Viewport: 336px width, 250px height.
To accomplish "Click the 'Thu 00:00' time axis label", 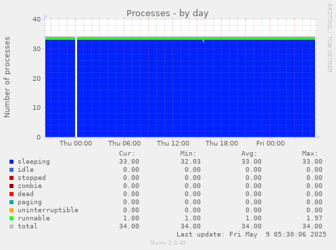I will click(x=76, y=144).
